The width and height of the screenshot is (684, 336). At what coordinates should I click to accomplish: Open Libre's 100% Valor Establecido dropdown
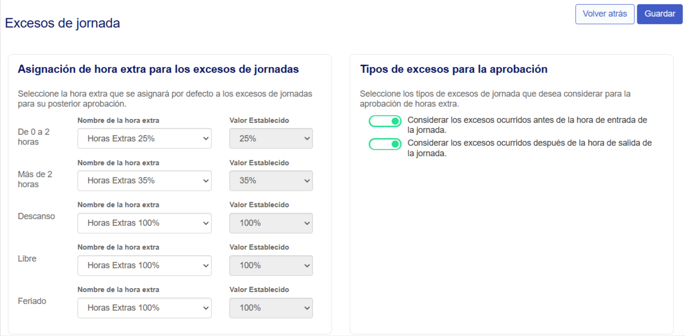click(271, 265)
